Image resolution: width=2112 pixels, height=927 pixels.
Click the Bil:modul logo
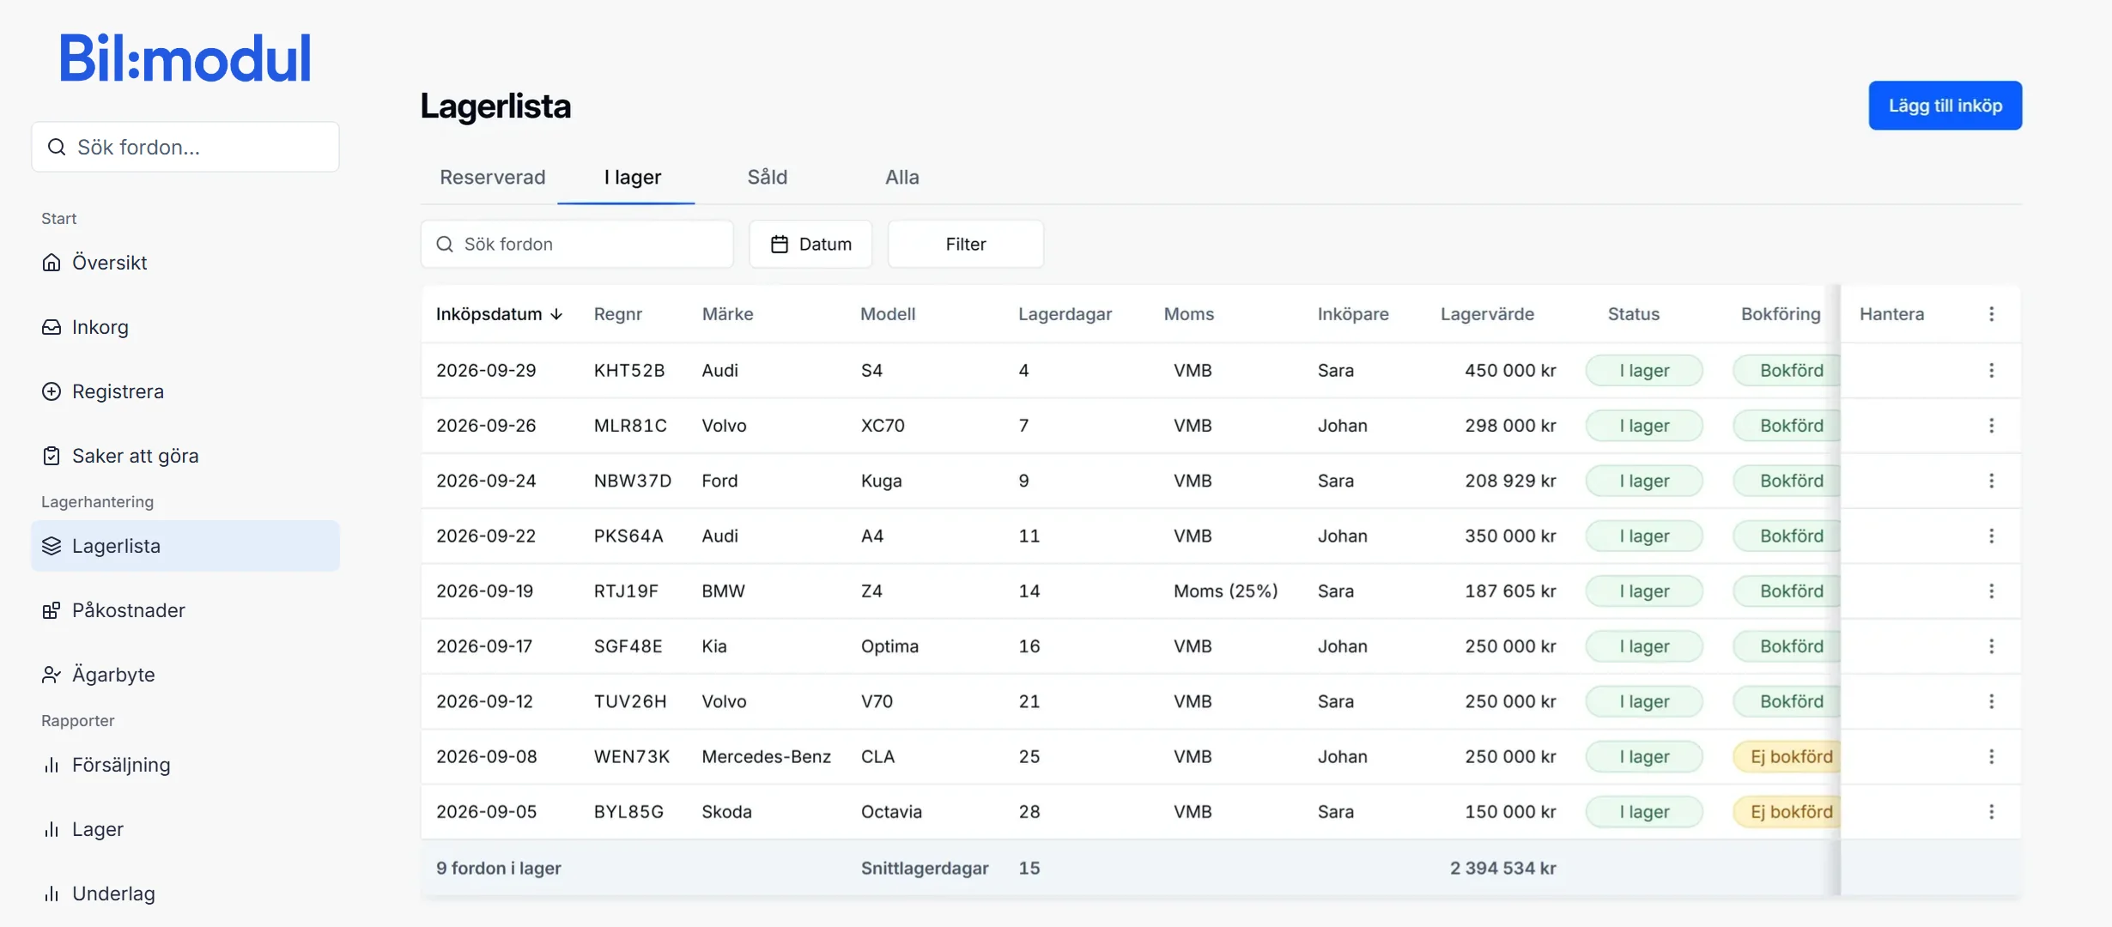(185, 58)
